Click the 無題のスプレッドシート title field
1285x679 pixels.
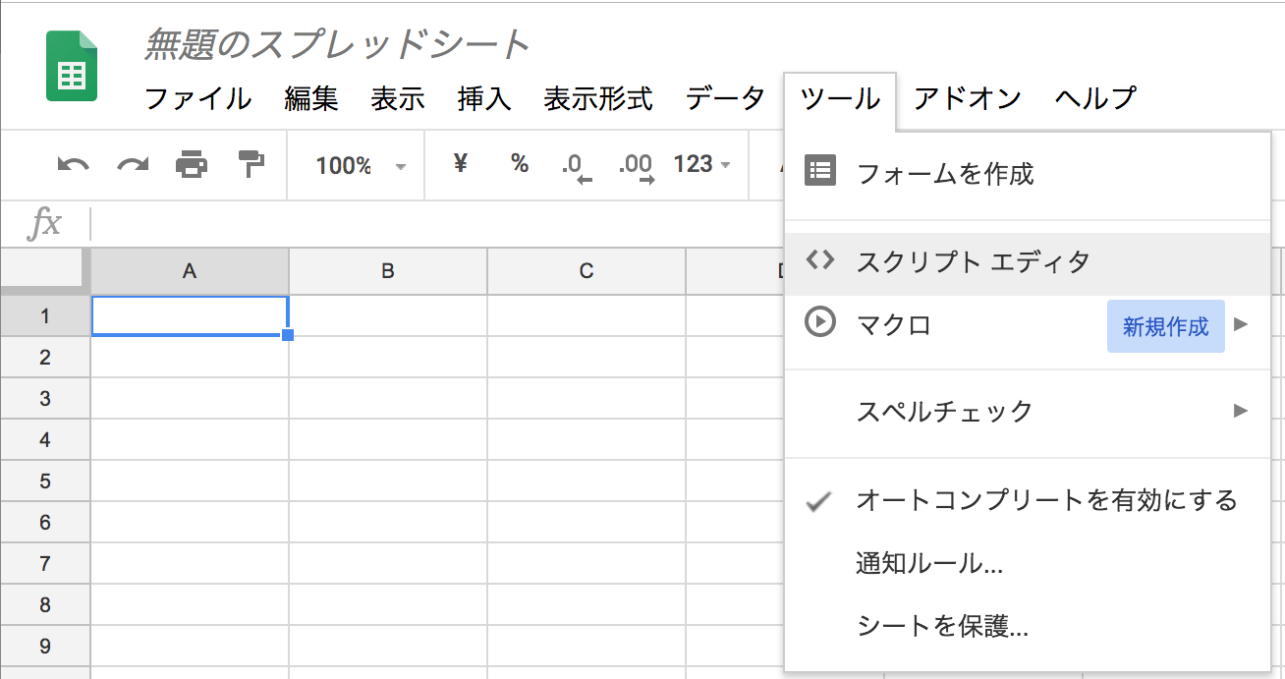337,44
